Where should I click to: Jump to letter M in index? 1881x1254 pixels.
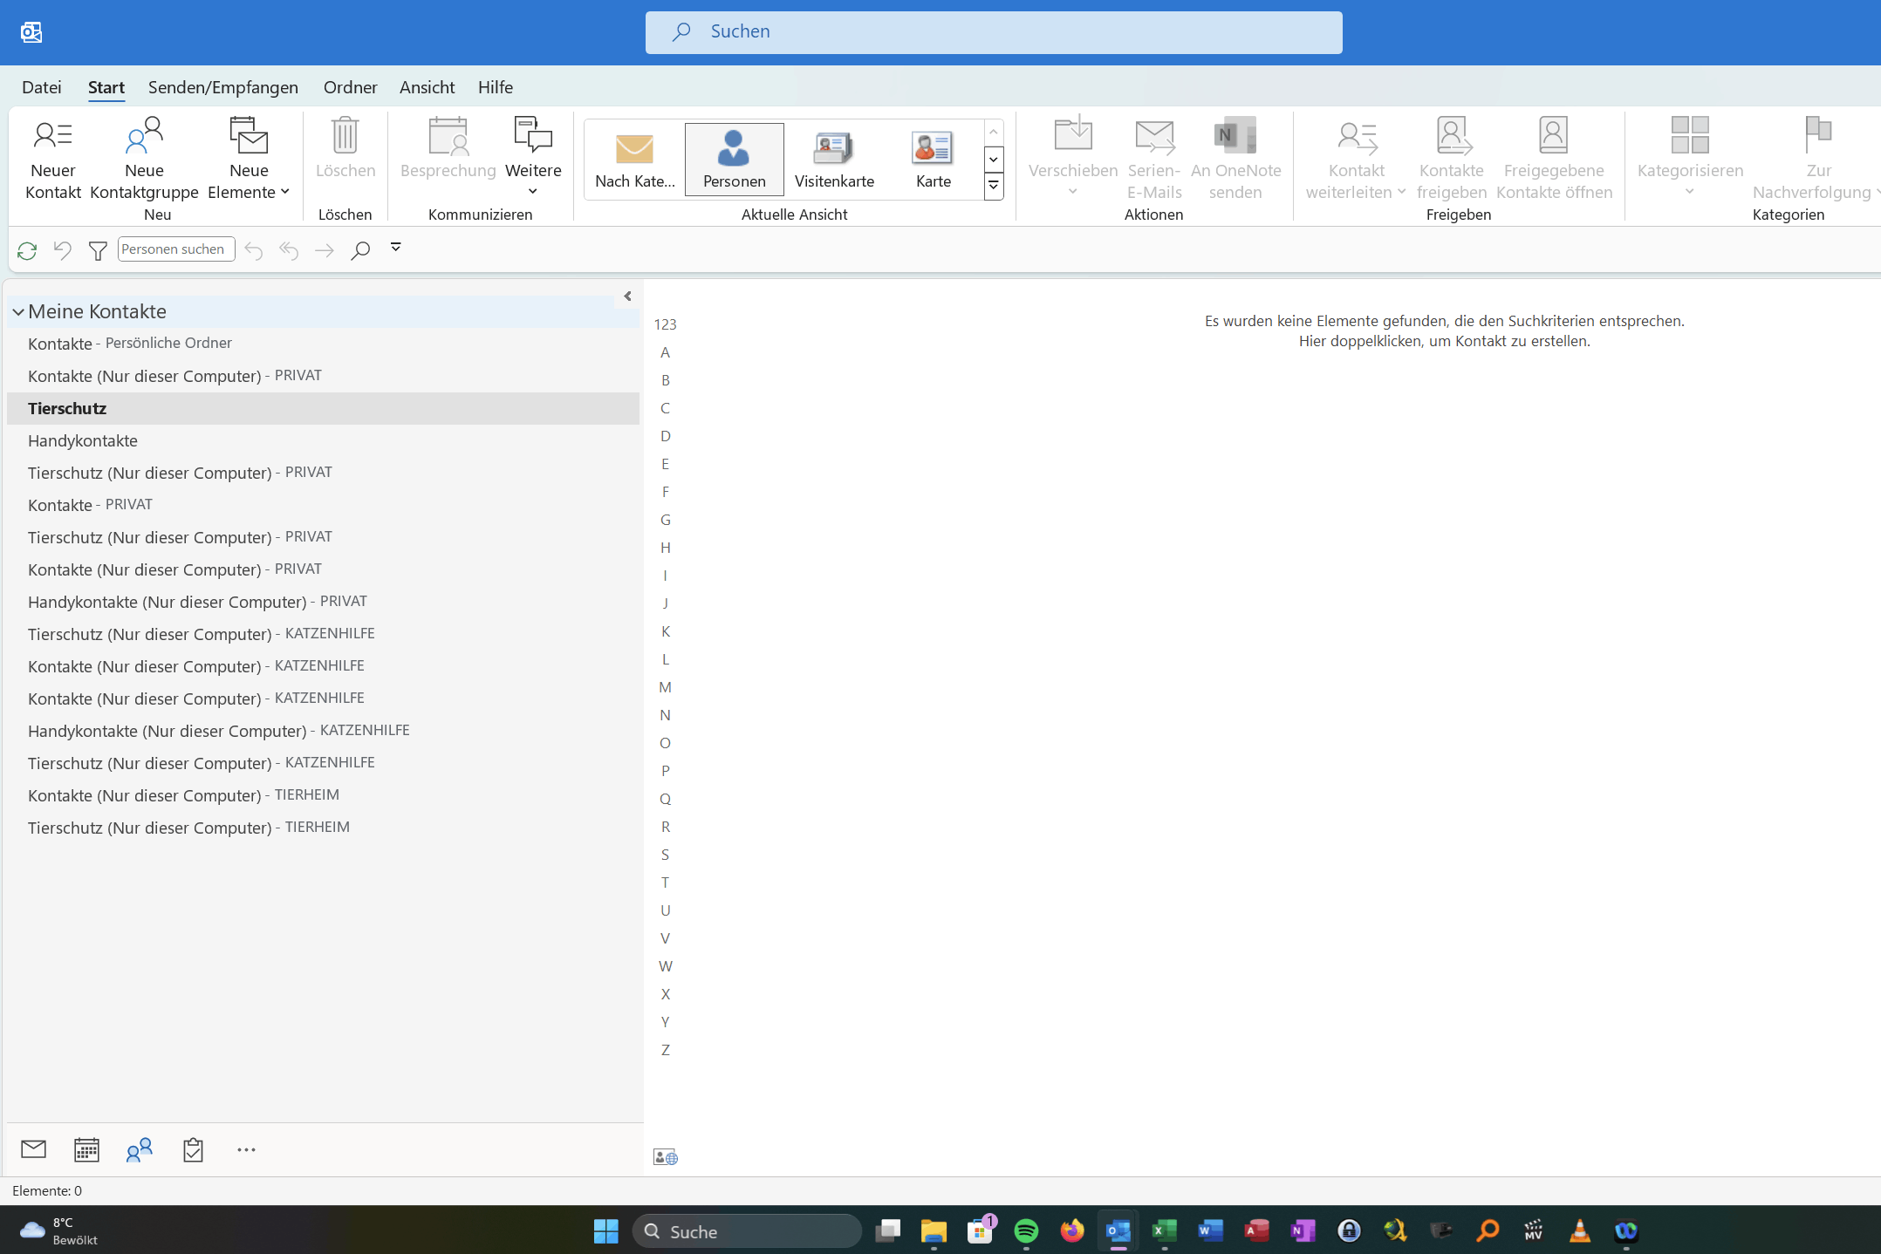point(665,687)
